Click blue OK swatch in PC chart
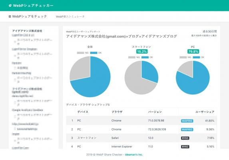This screenshot has width=229, height=160. click(x=196, y=57)
